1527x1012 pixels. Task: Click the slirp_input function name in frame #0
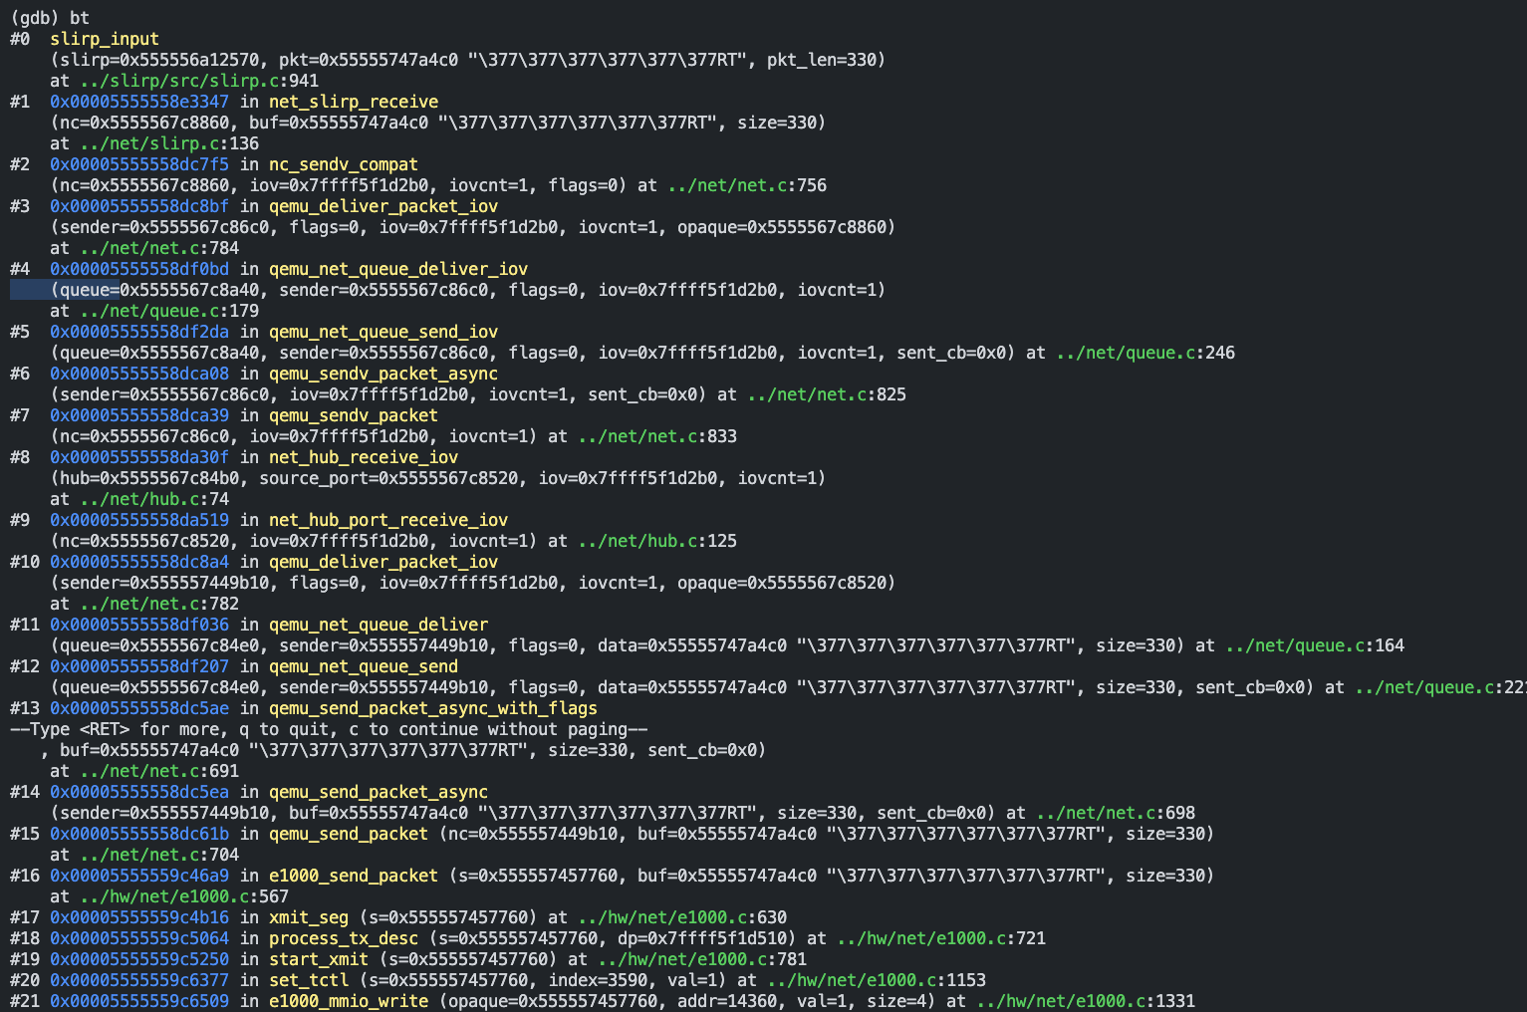point(105,39)
